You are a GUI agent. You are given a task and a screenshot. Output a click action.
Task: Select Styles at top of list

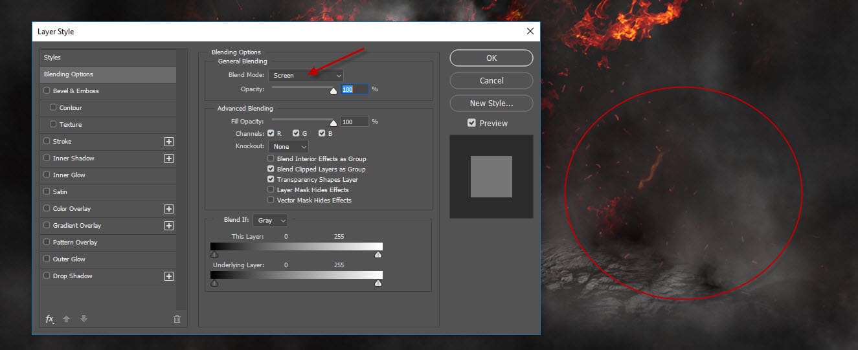click(x=107, y=58)
